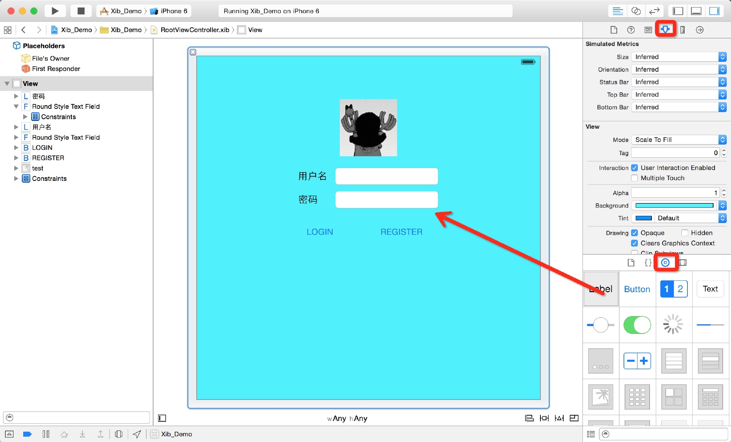The height and width of the screenshot is (442, 731).
Task: Expand the Constraints under Round Style Text Field
Action: [25, 117]
